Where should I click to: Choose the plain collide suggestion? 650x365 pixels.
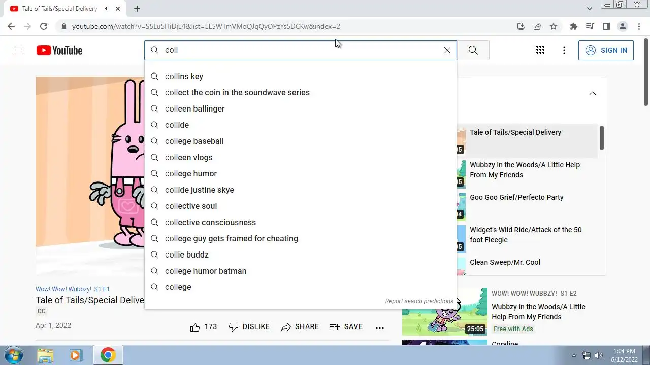click(x=301, y=125)
